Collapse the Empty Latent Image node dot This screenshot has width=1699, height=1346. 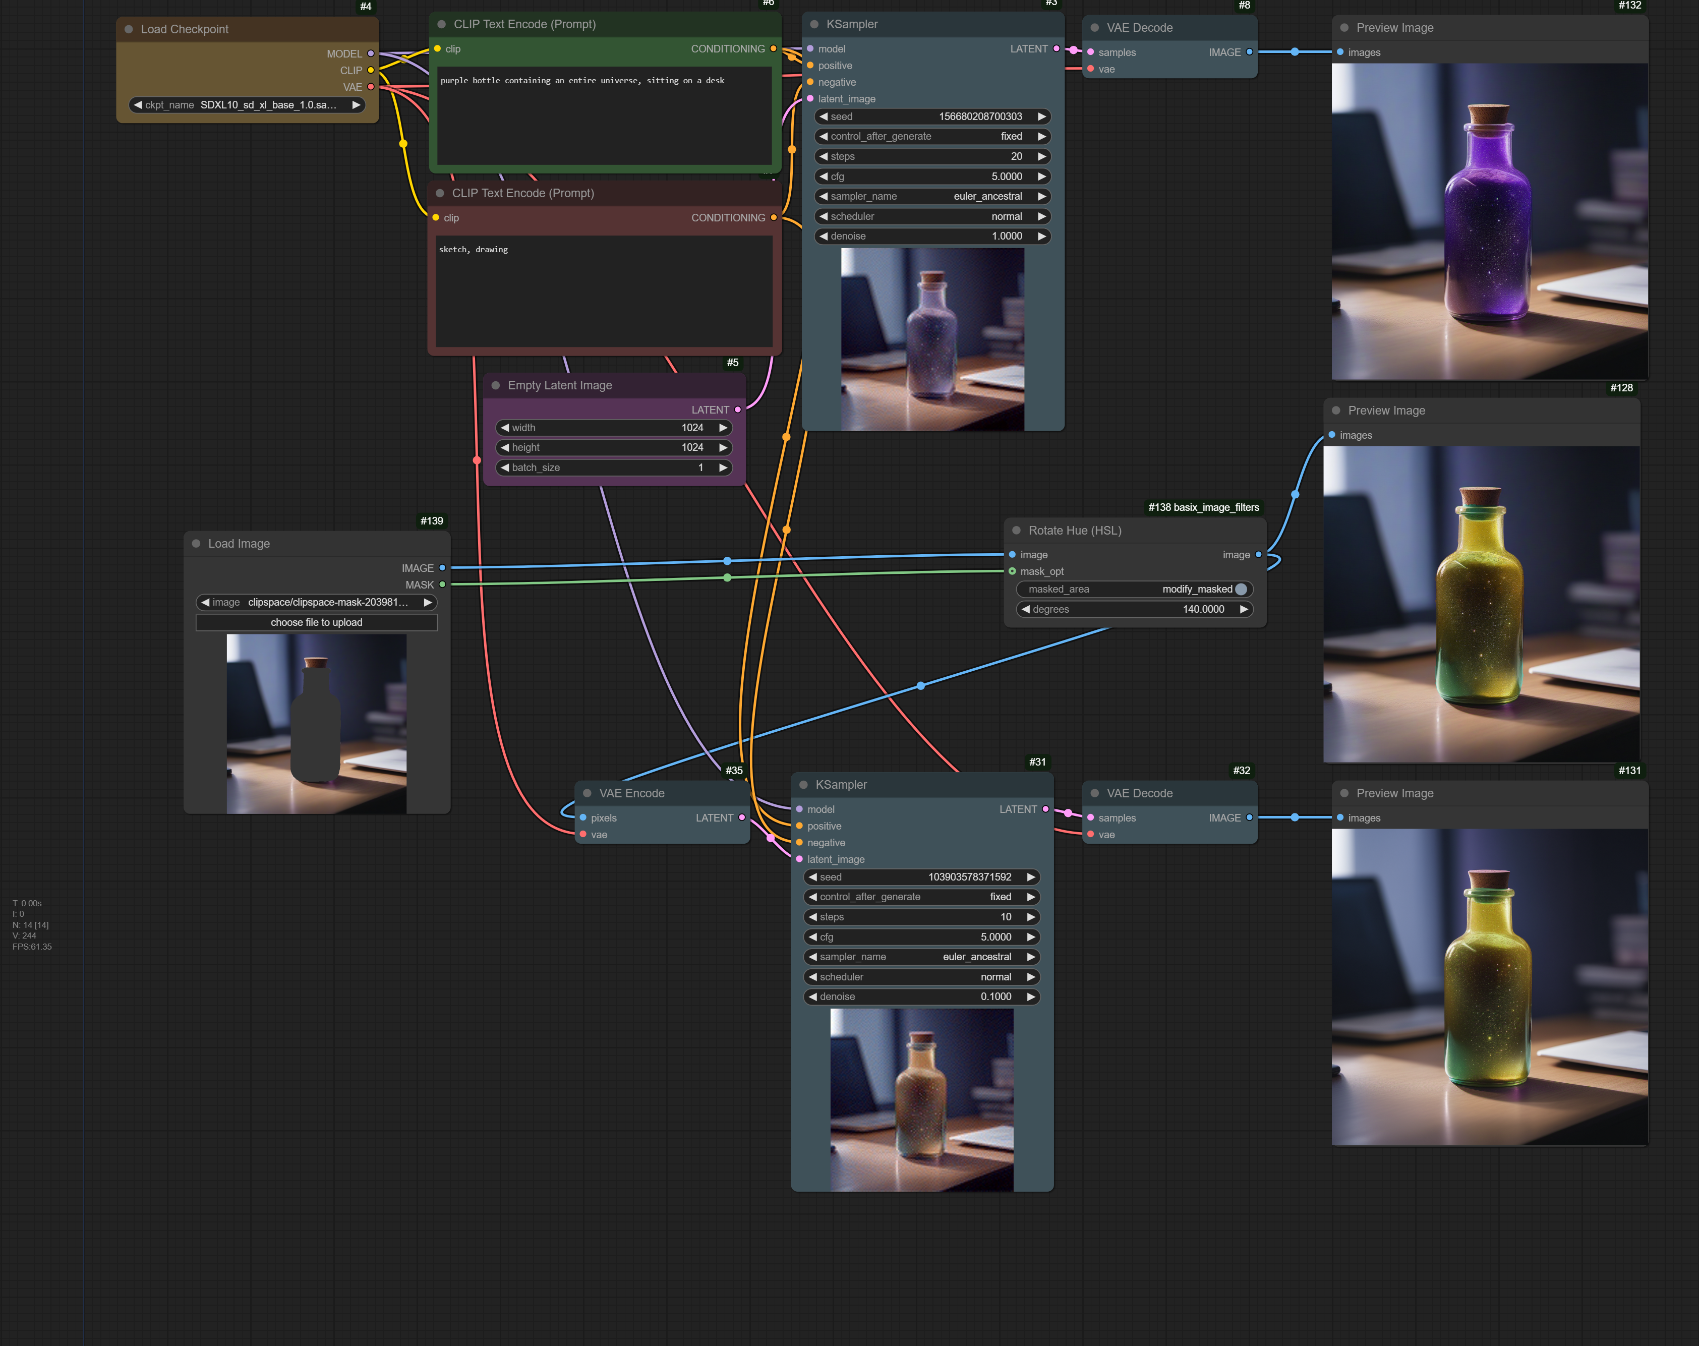point(496,385)
